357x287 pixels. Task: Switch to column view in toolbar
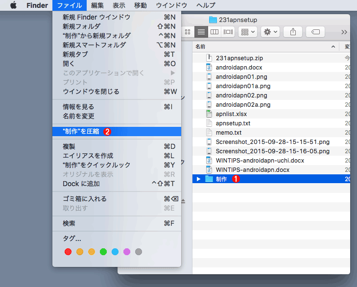click(214, 32)
